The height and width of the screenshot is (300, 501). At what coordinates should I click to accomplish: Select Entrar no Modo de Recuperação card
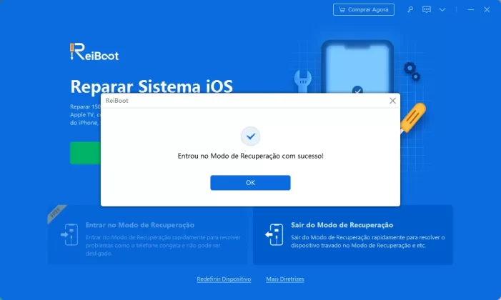click(147, 235)
